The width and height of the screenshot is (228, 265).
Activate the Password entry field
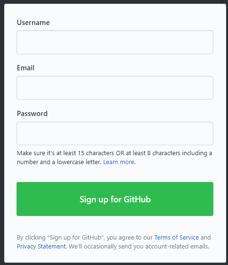click(x=115, y=133)
